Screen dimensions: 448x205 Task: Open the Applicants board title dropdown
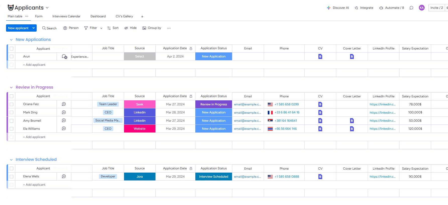[x=47, y=8]
